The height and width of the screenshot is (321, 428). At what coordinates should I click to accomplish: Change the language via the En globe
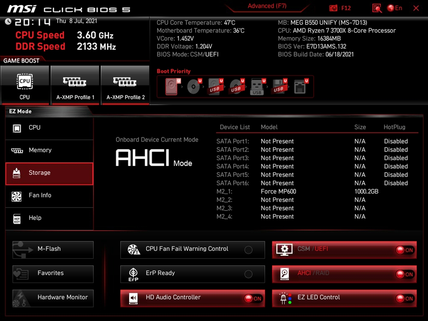pyautogui.click(x=395, y=8)
